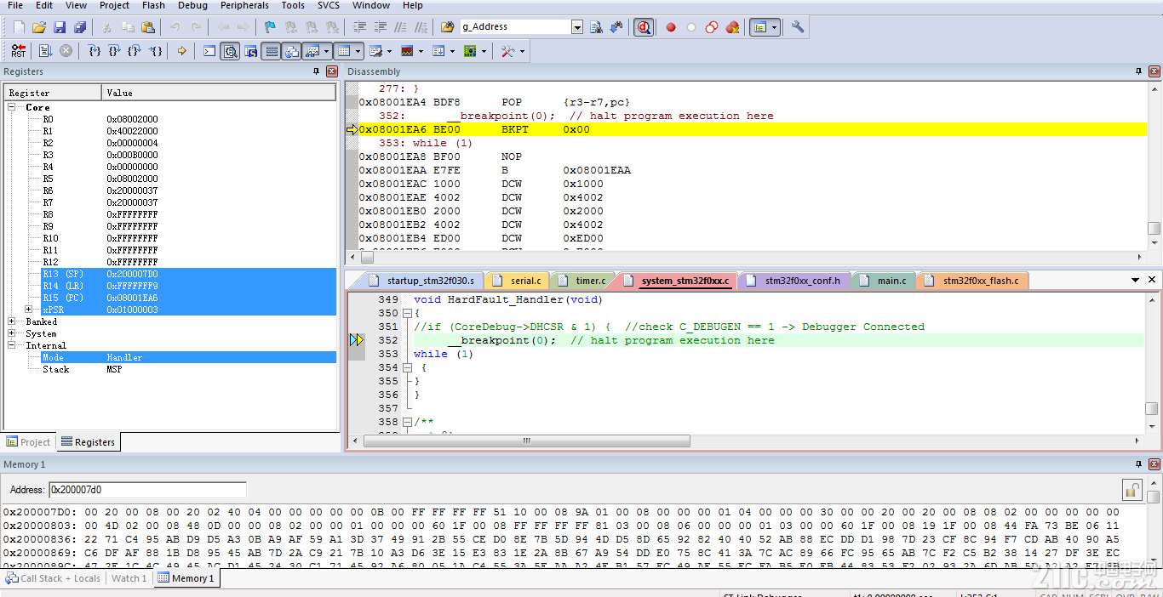This screenshot has width=1163, height=597.
Task: Click the Find icon beside the search box
Action: click(596, 27)
